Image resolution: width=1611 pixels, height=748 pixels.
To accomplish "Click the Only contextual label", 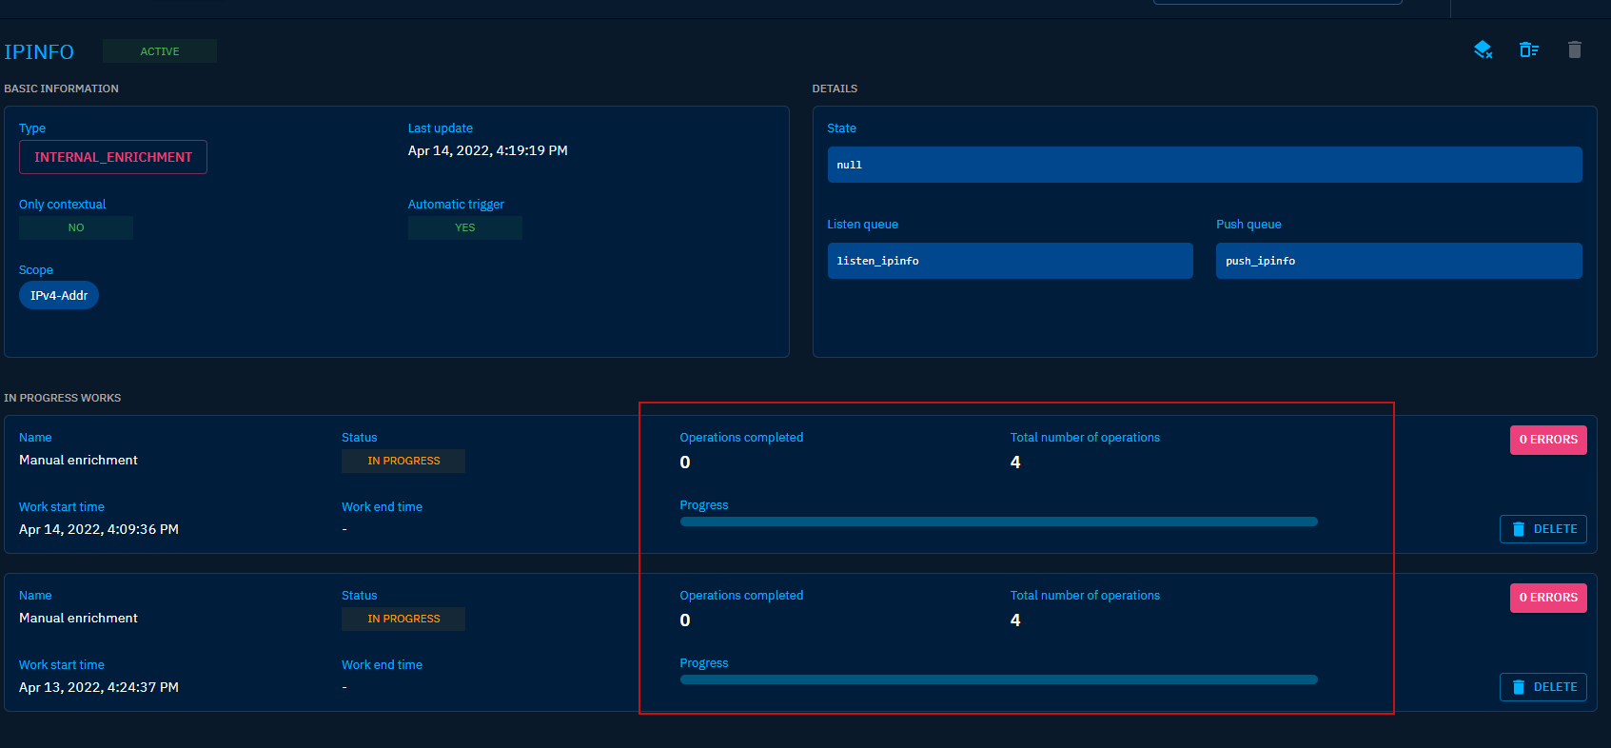I will point(63,205).
